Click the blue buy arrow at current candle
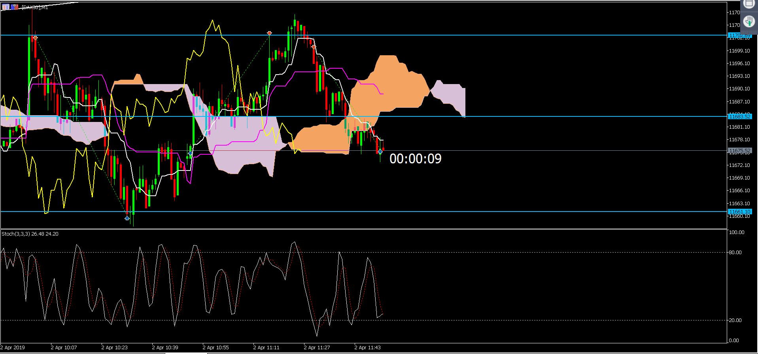 tap(380, 151)
